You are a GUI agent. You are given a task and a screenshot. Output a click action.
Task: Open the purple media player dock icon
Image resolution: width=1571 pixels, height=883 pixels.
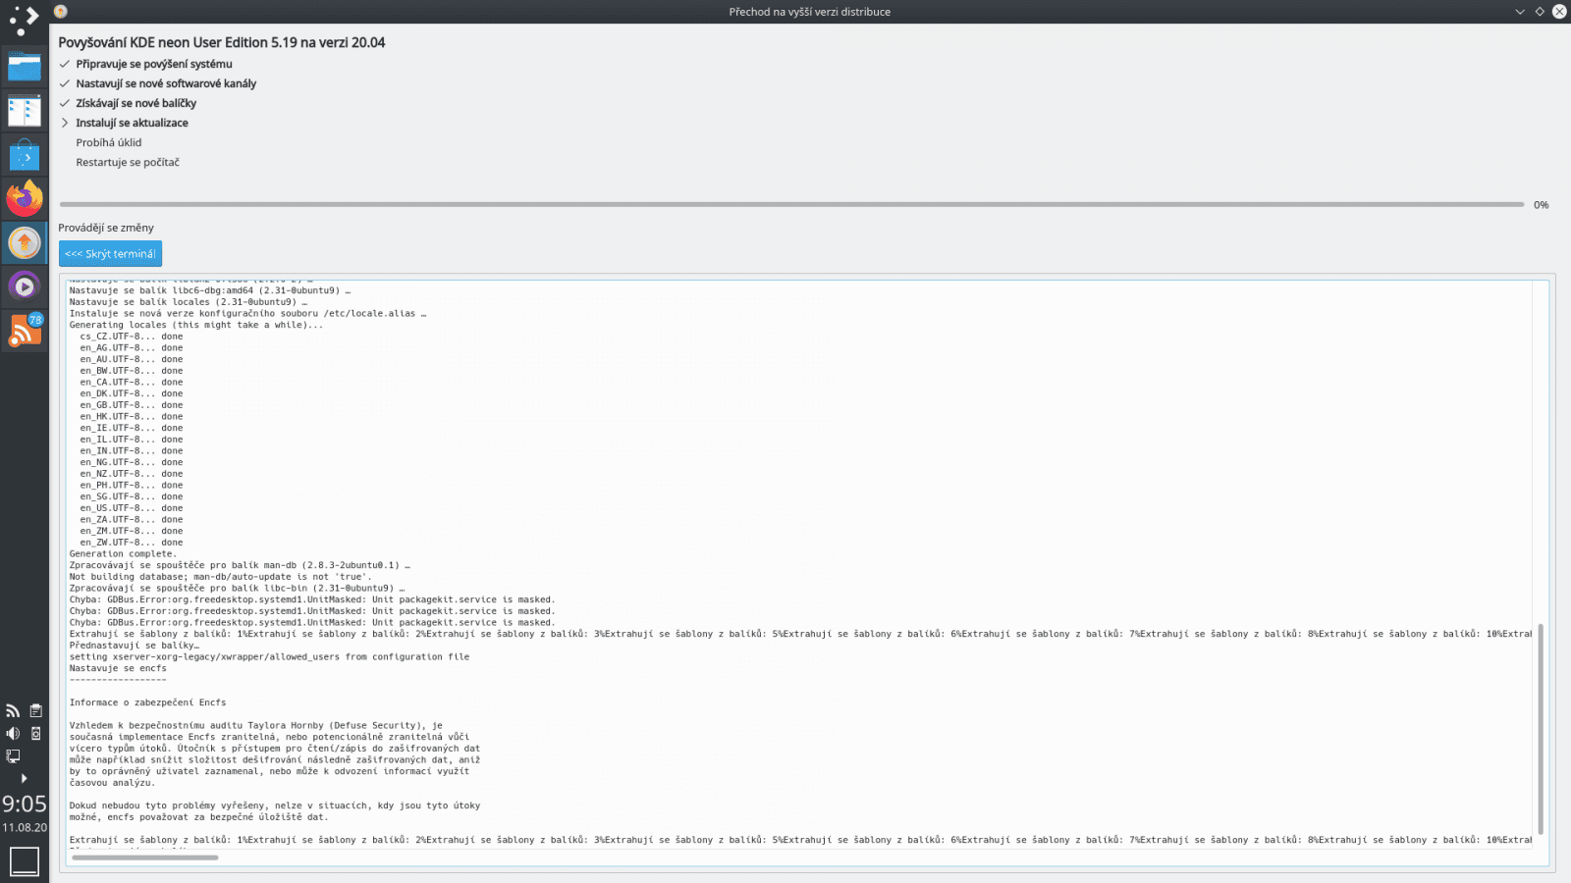[x=25, y=286]
